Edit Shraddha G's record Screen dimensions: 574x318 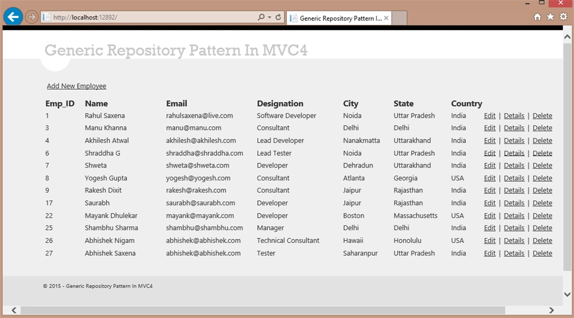pyautogui.click(x=489, y=153)
